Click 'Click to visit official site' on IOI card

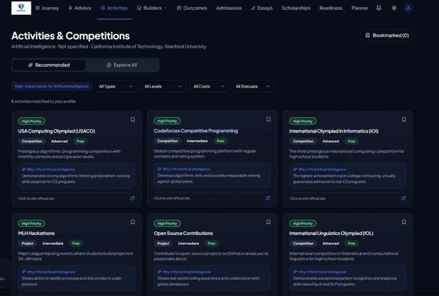click(307, 198)
